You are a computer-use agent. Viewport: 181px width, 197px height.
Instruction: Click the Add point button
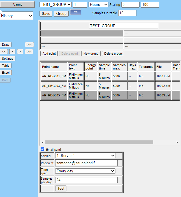point(49,54)
